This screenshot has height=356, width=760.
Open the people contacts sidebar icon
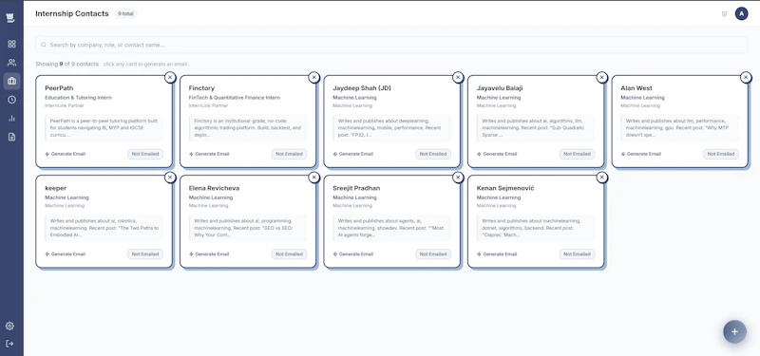click(11, 63)
